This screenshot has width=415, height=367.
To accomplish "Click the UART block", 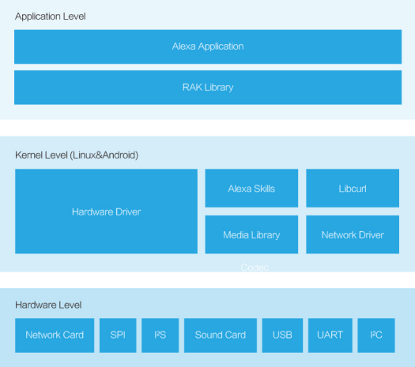I will click(x=330, y=335).
